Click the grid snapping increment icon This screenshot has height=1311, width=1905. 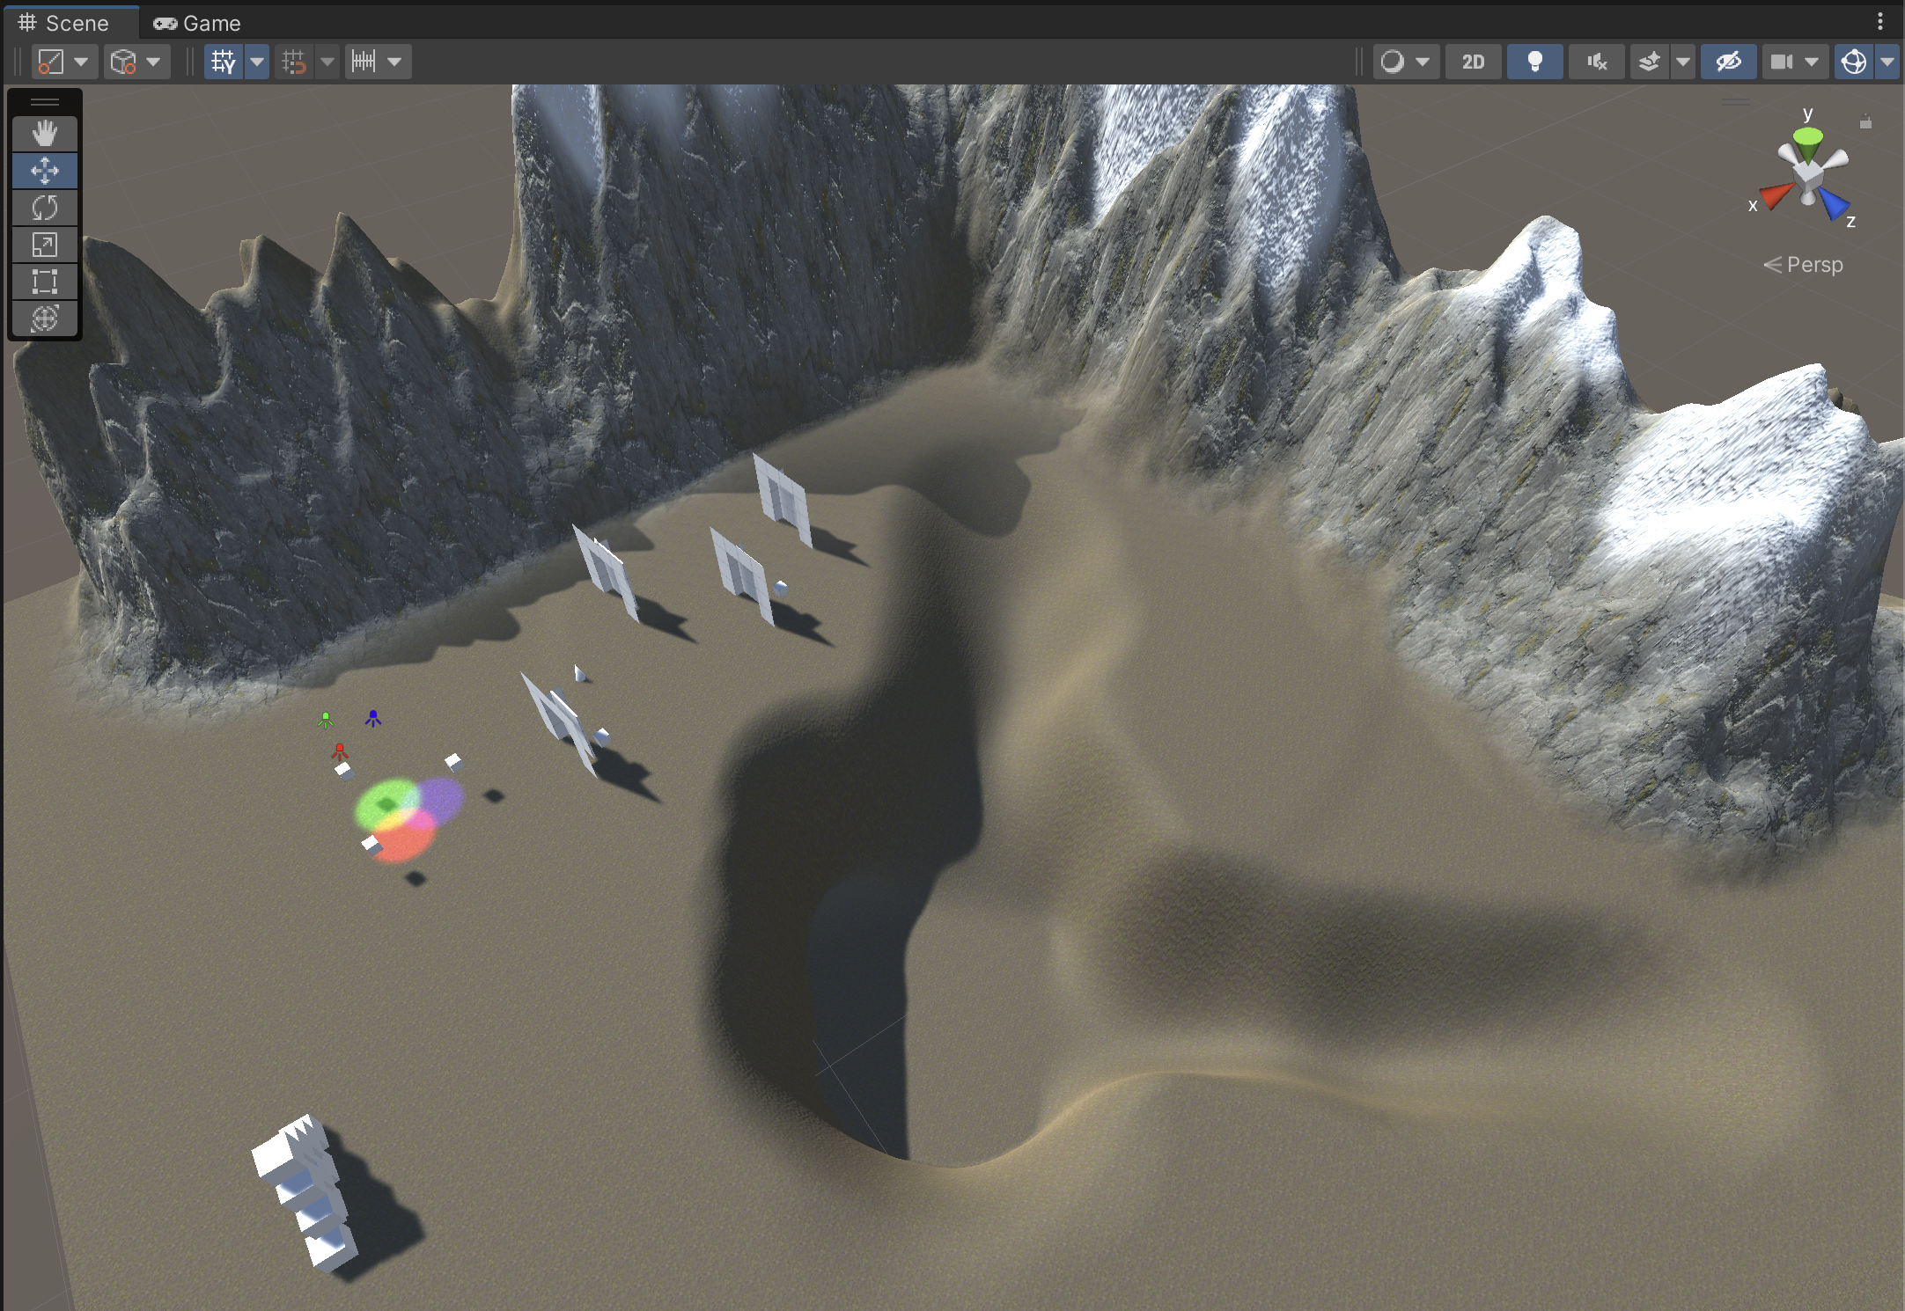(x=364, y=62)
